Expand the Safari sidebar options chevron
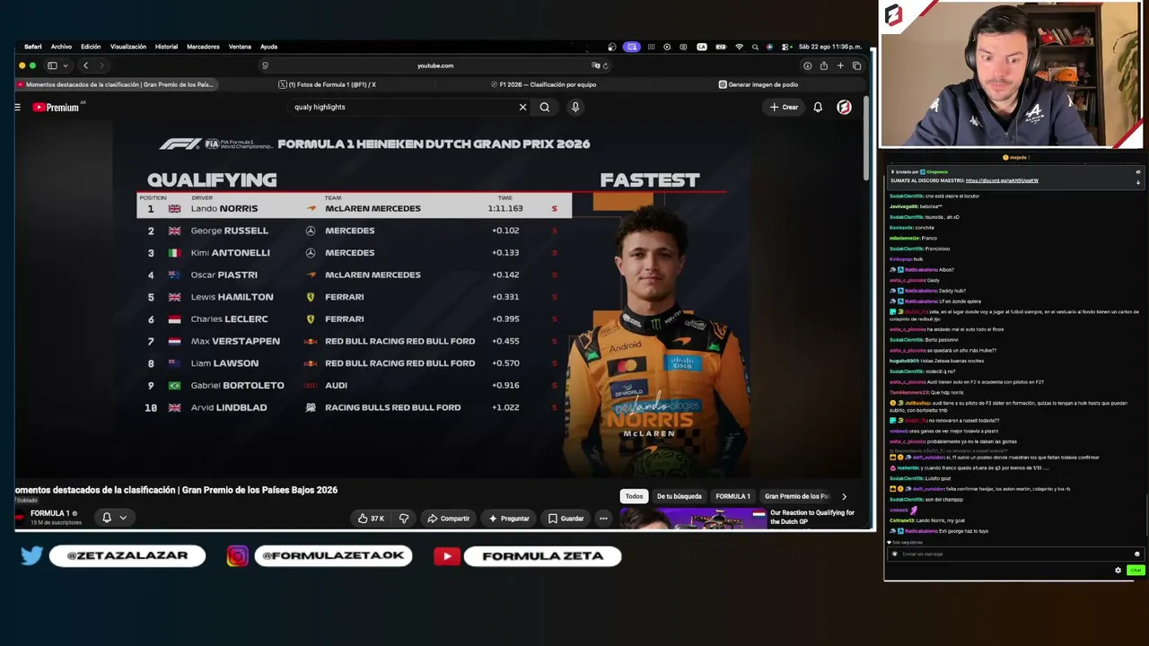Screen dimensions: 1149x646 point(66,65)
